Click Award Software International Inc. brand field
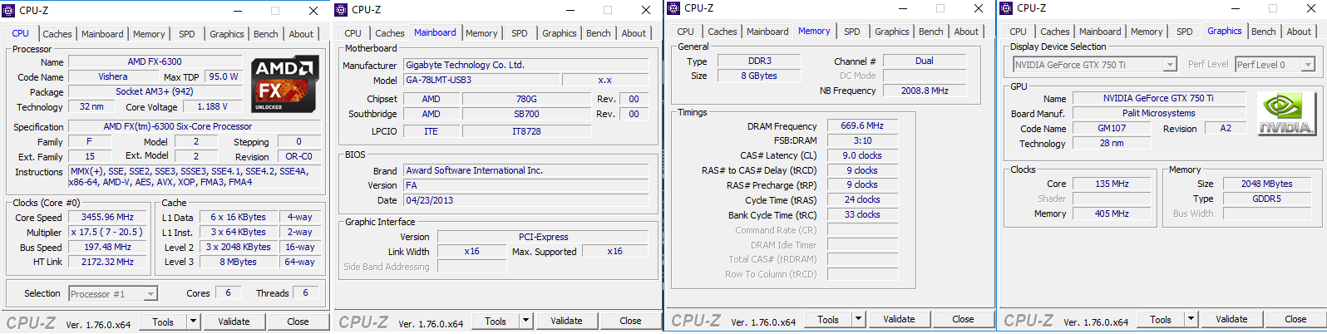Image resolution: width=1327 pixels, height=334 pixels. [527, 170]
